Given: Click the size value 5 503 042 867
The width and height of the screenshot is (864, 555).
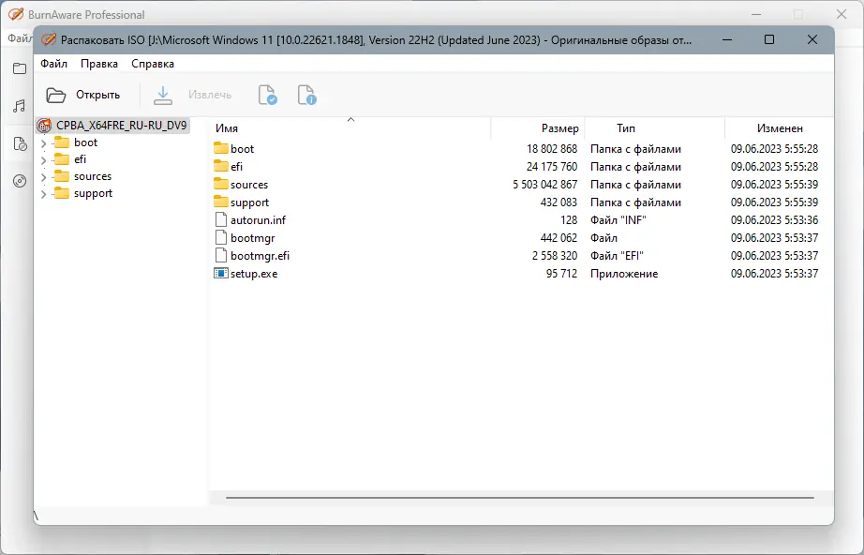Looking at the screenshot, I should point(545,184).
